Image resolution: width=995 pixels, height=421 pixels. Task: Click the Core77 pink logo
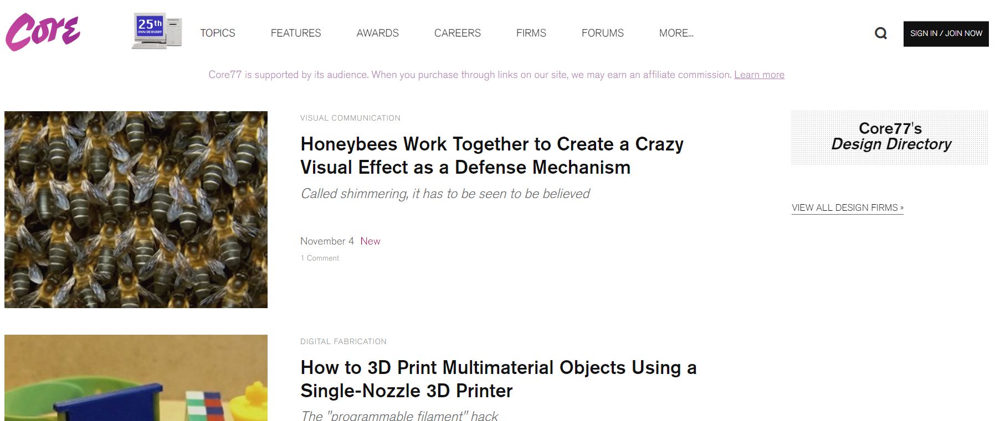[x=43, y=32]
